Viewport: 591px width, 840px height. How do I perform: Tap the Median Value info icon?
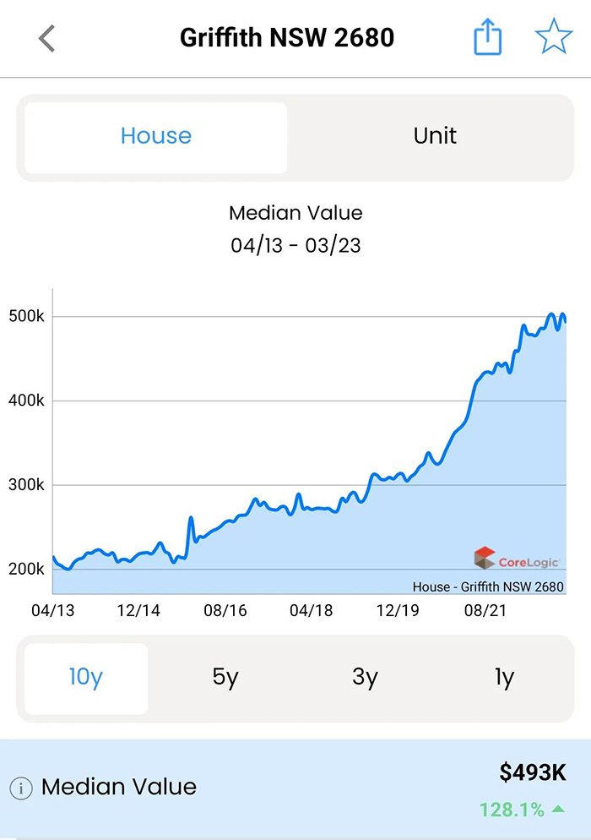[21, 788]
